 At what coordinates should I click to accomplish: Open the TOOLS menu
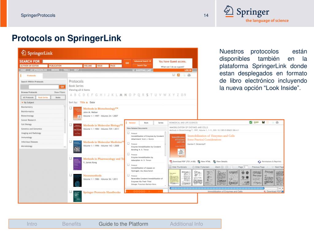(x=67, y=70)
